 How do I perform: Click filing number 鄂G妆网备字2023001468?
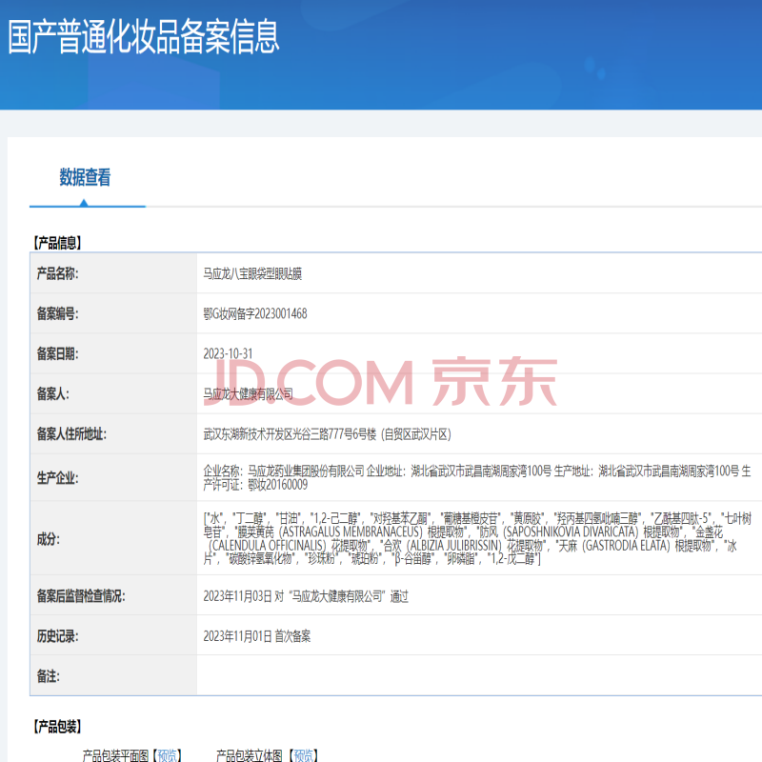(x=255, y=313)
